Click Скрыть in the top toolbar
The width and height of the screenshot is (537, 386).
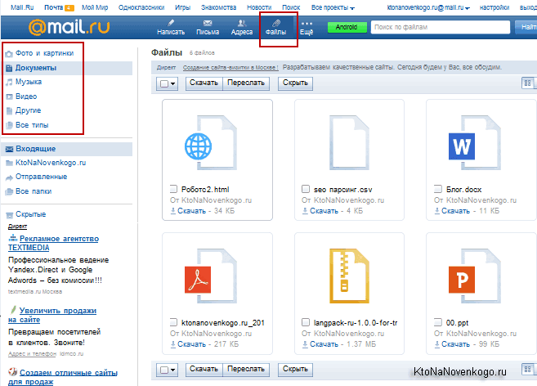(295, 83)
